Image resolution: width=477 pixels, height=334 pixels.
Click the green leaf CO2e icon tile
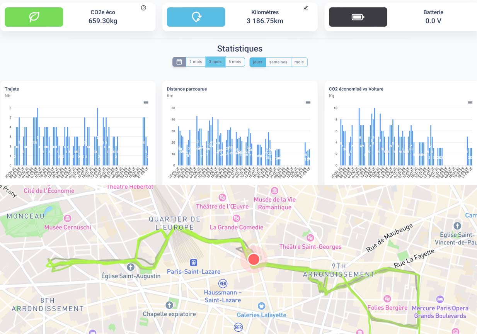[34, 17]
